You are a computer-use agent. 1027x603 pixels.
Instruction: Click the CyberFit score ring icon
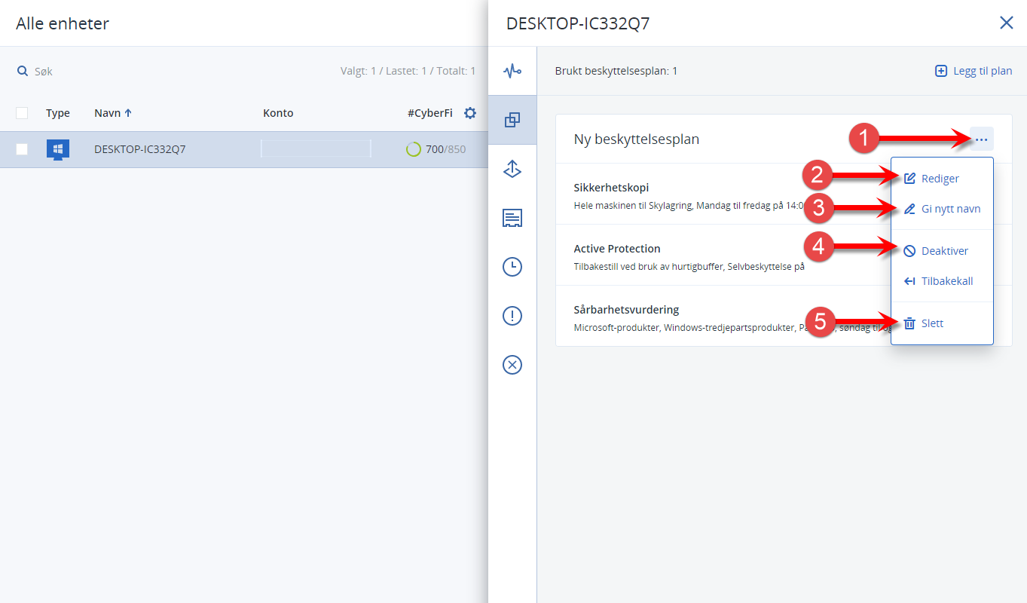[x=413, y=149]
